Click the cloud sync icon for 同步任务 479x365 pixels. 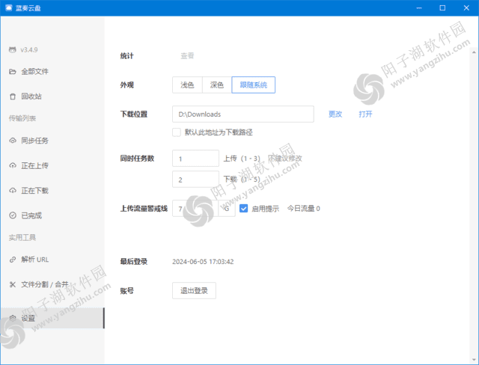(13, 141)
